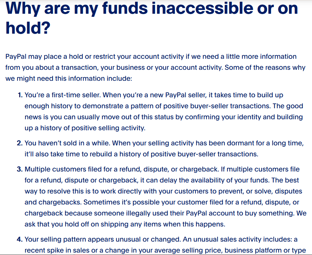Image resolution: width=312 pixels, height=255 pixels.
Task: Click list number 3 marker
Action: [20, 169]
